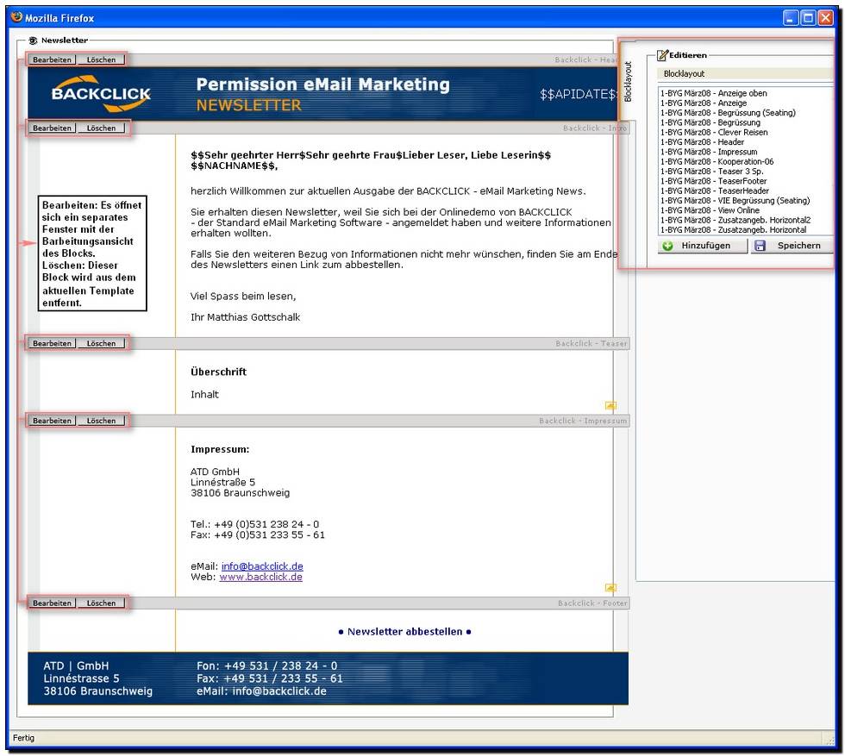Click the Firefox icon in title bar
This screenshot has width=845, height=756.
tap(16, 17)
